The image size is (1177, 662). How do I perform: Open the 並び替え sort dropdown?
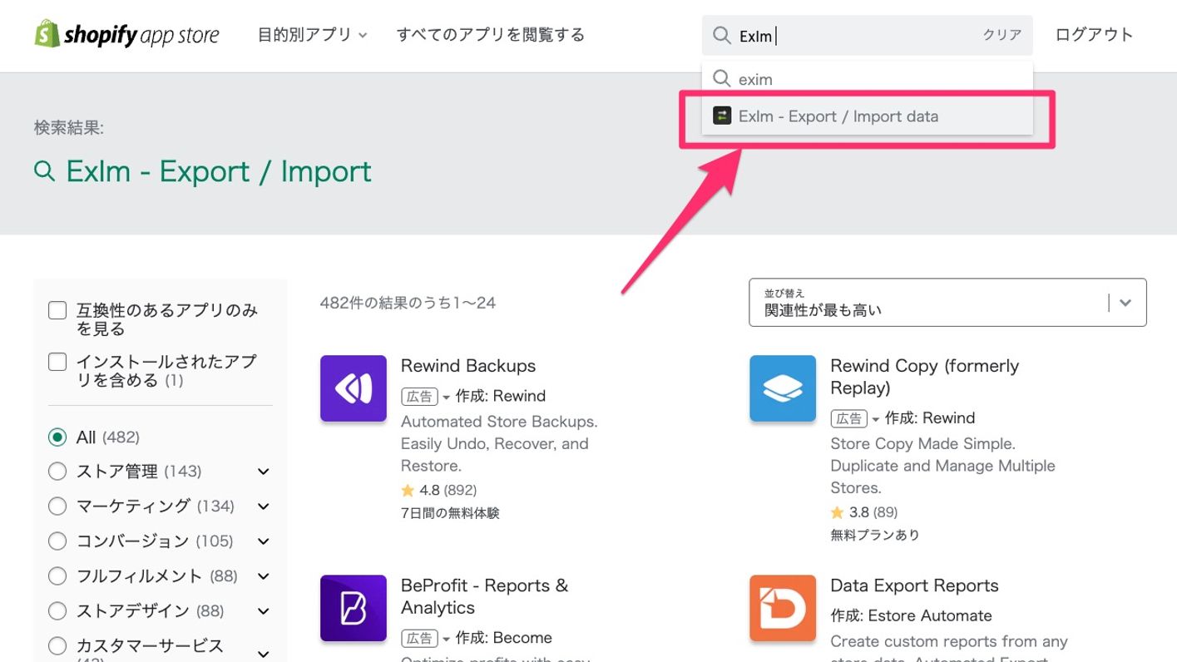[x=947, y=303]
